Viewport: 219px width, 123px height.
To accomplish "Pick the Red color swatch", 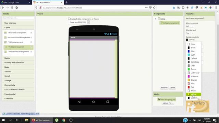I will click(189, 87).
